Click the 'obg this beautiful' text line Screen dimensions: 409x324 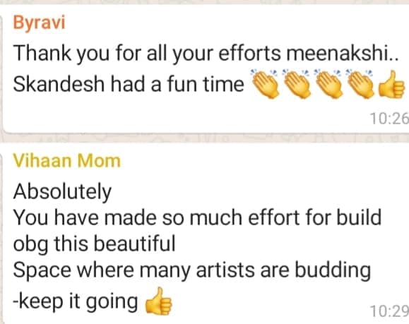[x=94, y=244]
